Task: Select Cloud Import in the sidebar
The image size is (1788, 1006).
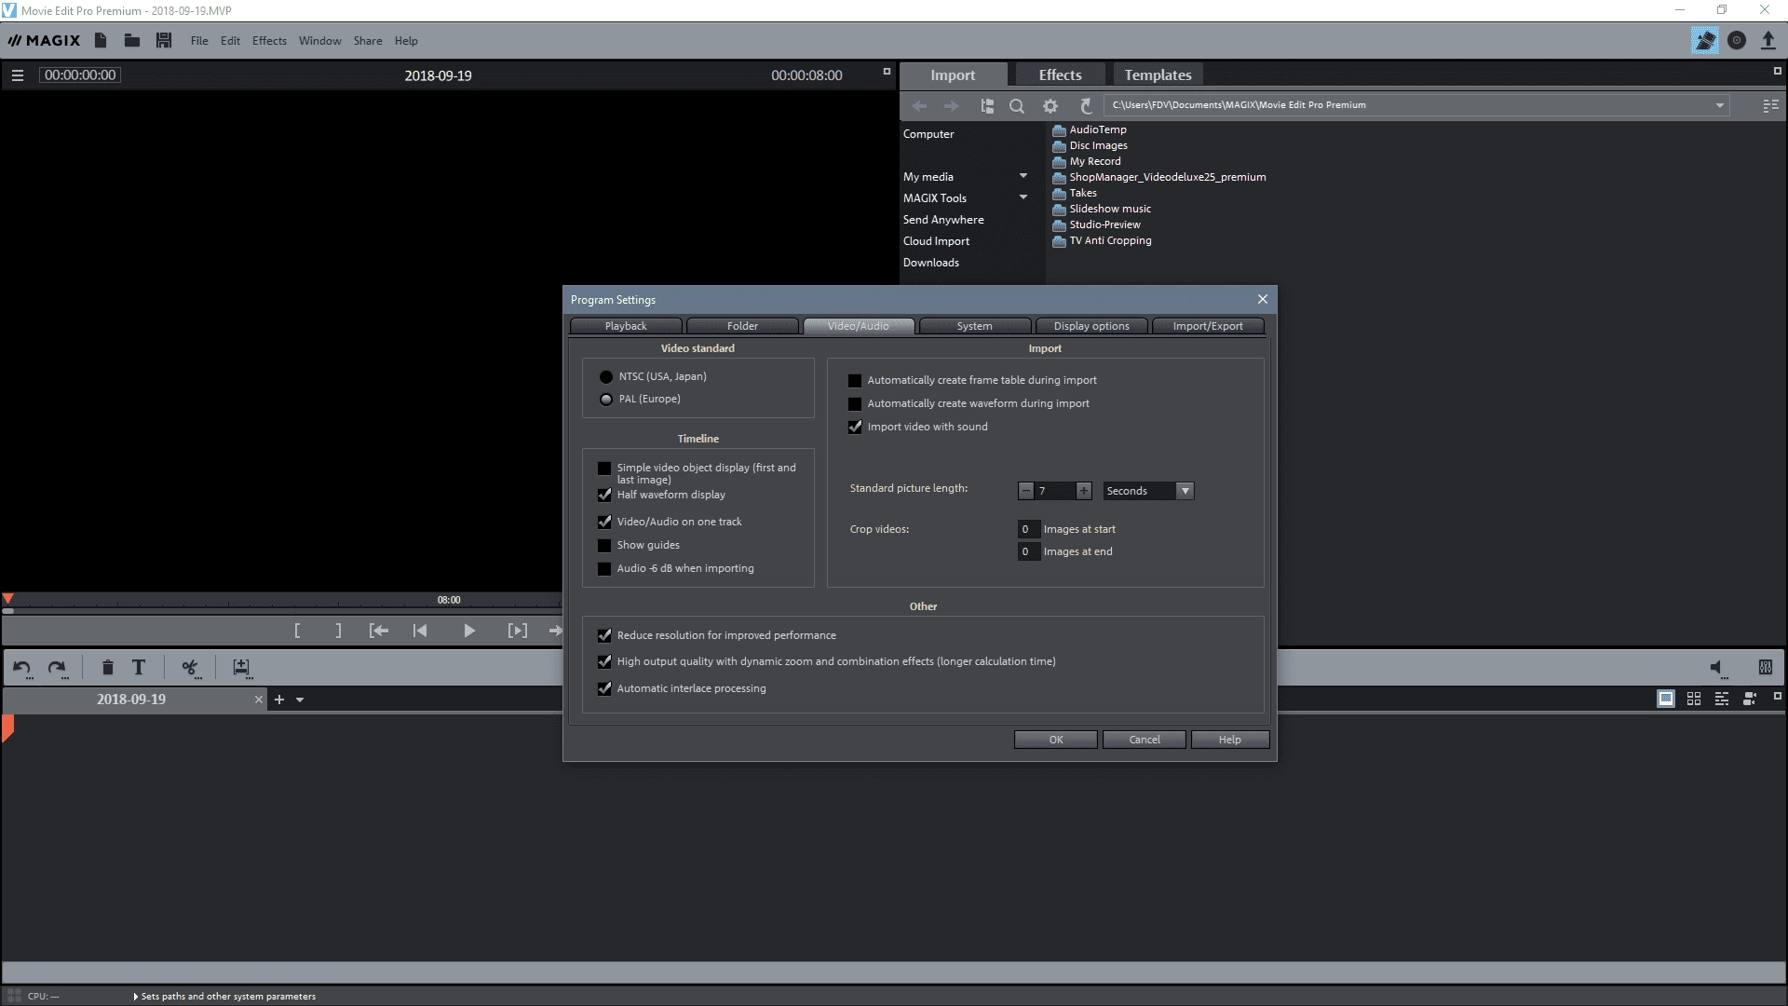Action: 936,241
